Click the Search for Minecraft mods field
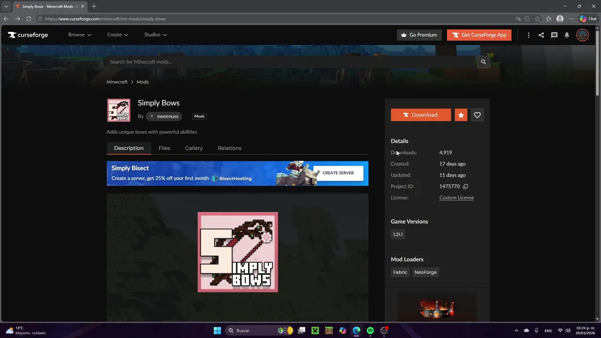601x338 pixels. click(291, 62)
